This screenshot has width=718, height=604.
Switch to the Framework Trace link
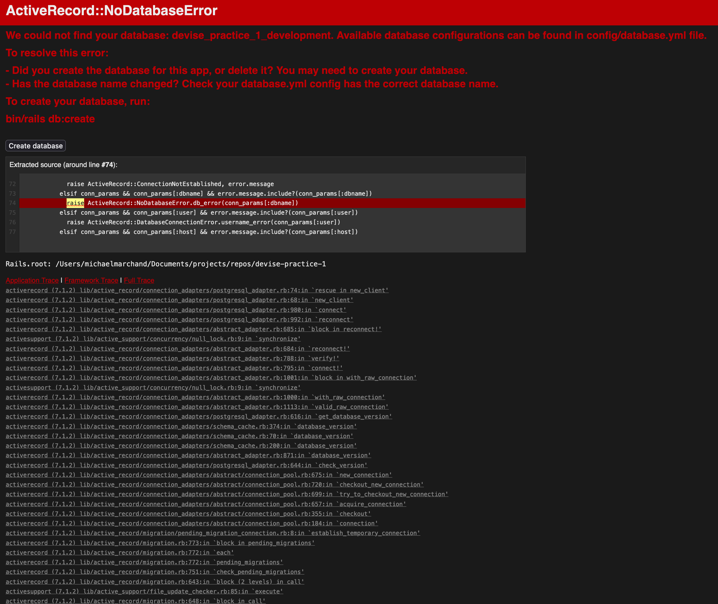[91, 280]
